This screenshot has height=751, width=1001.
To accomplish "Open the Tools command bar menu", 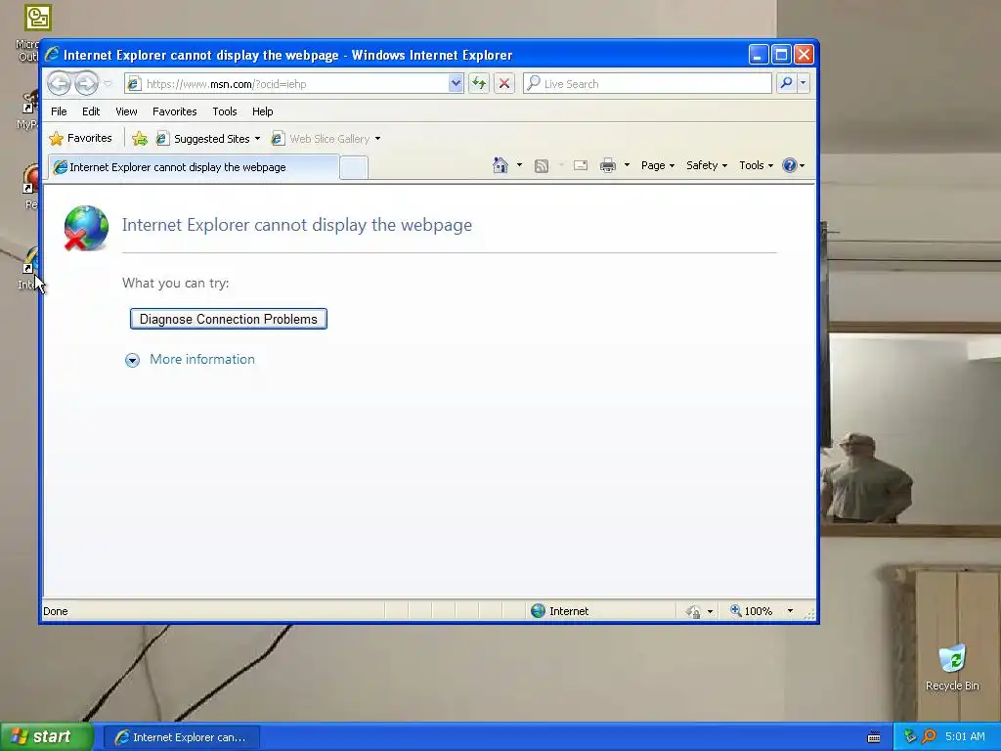I will 756,165.
